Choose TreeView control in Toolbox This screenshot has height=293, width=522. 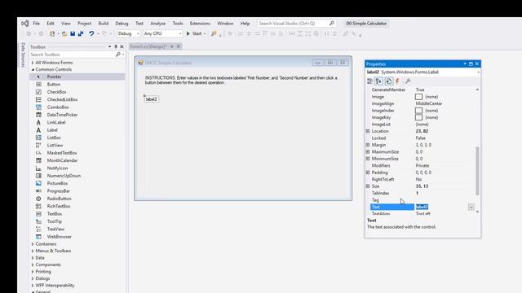77,230
